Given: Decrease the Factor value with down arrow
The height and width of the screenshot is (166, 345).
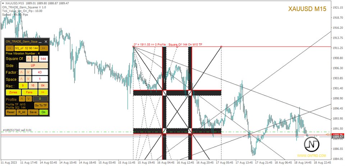Looking at the screenshot, I should pyautogui.click(x=28, y=72).
